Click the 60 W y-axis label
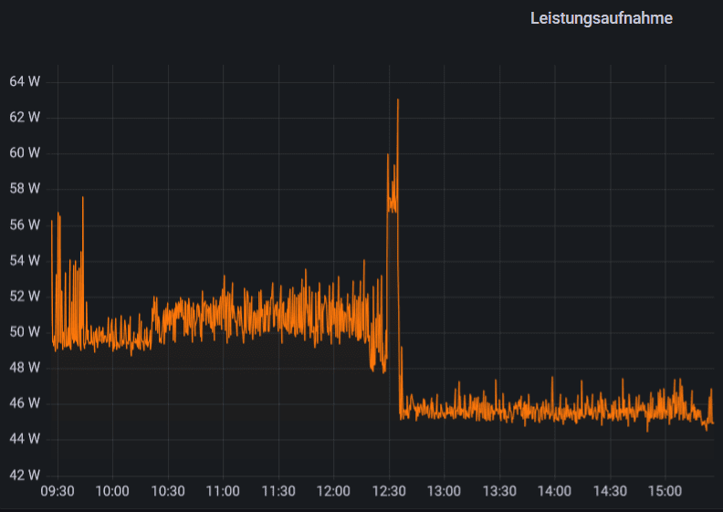 tap(25, 152)
